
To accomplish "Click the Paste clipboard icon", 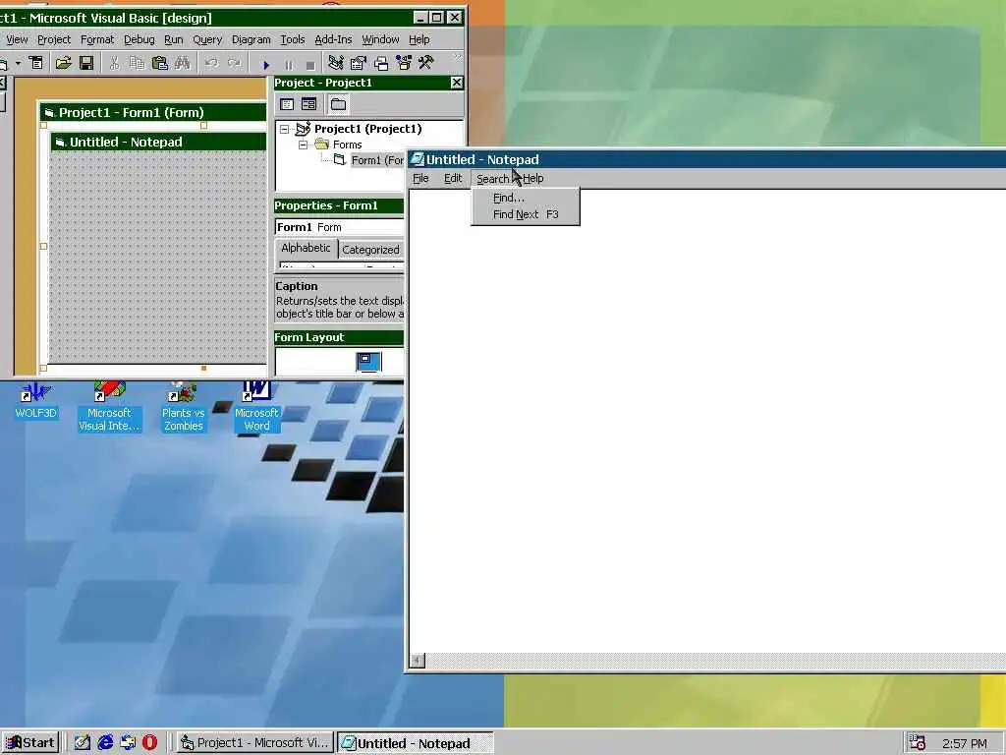I will tap(160, 62).
